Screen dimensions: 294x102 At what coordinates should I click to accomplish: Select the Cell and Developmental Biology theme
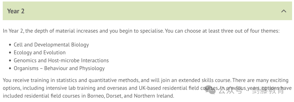pos(51,45)
